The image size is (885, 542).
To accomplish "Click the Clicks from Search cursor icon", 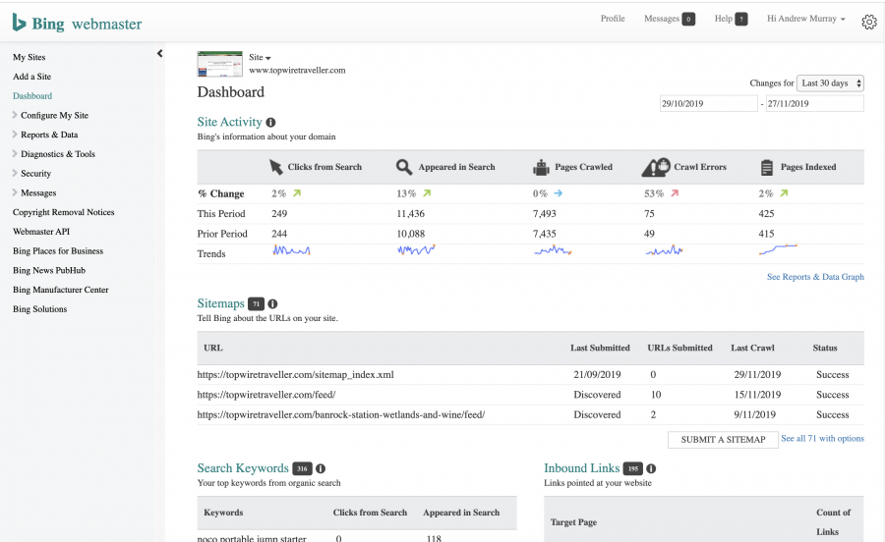I will (276, 167).
